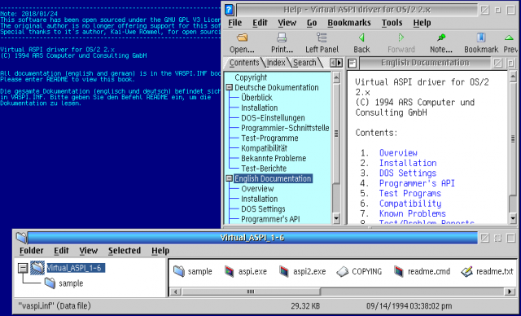Viewport: 521px width, 316px height.
Task: Select DOS-Einstellungen in contents tree
Action: click(x=273, y=118)
